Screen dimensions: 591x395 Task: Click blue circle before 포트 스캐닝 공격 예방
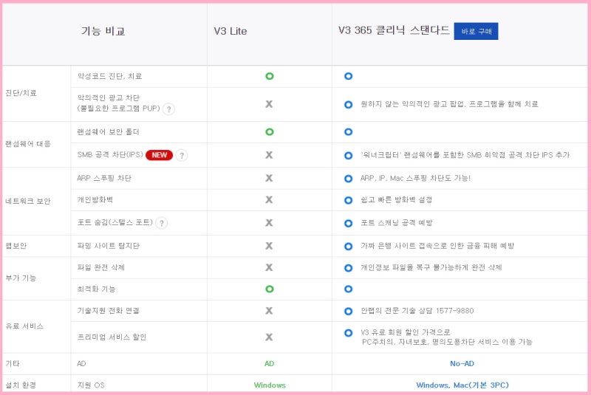(x=348, y=223)
